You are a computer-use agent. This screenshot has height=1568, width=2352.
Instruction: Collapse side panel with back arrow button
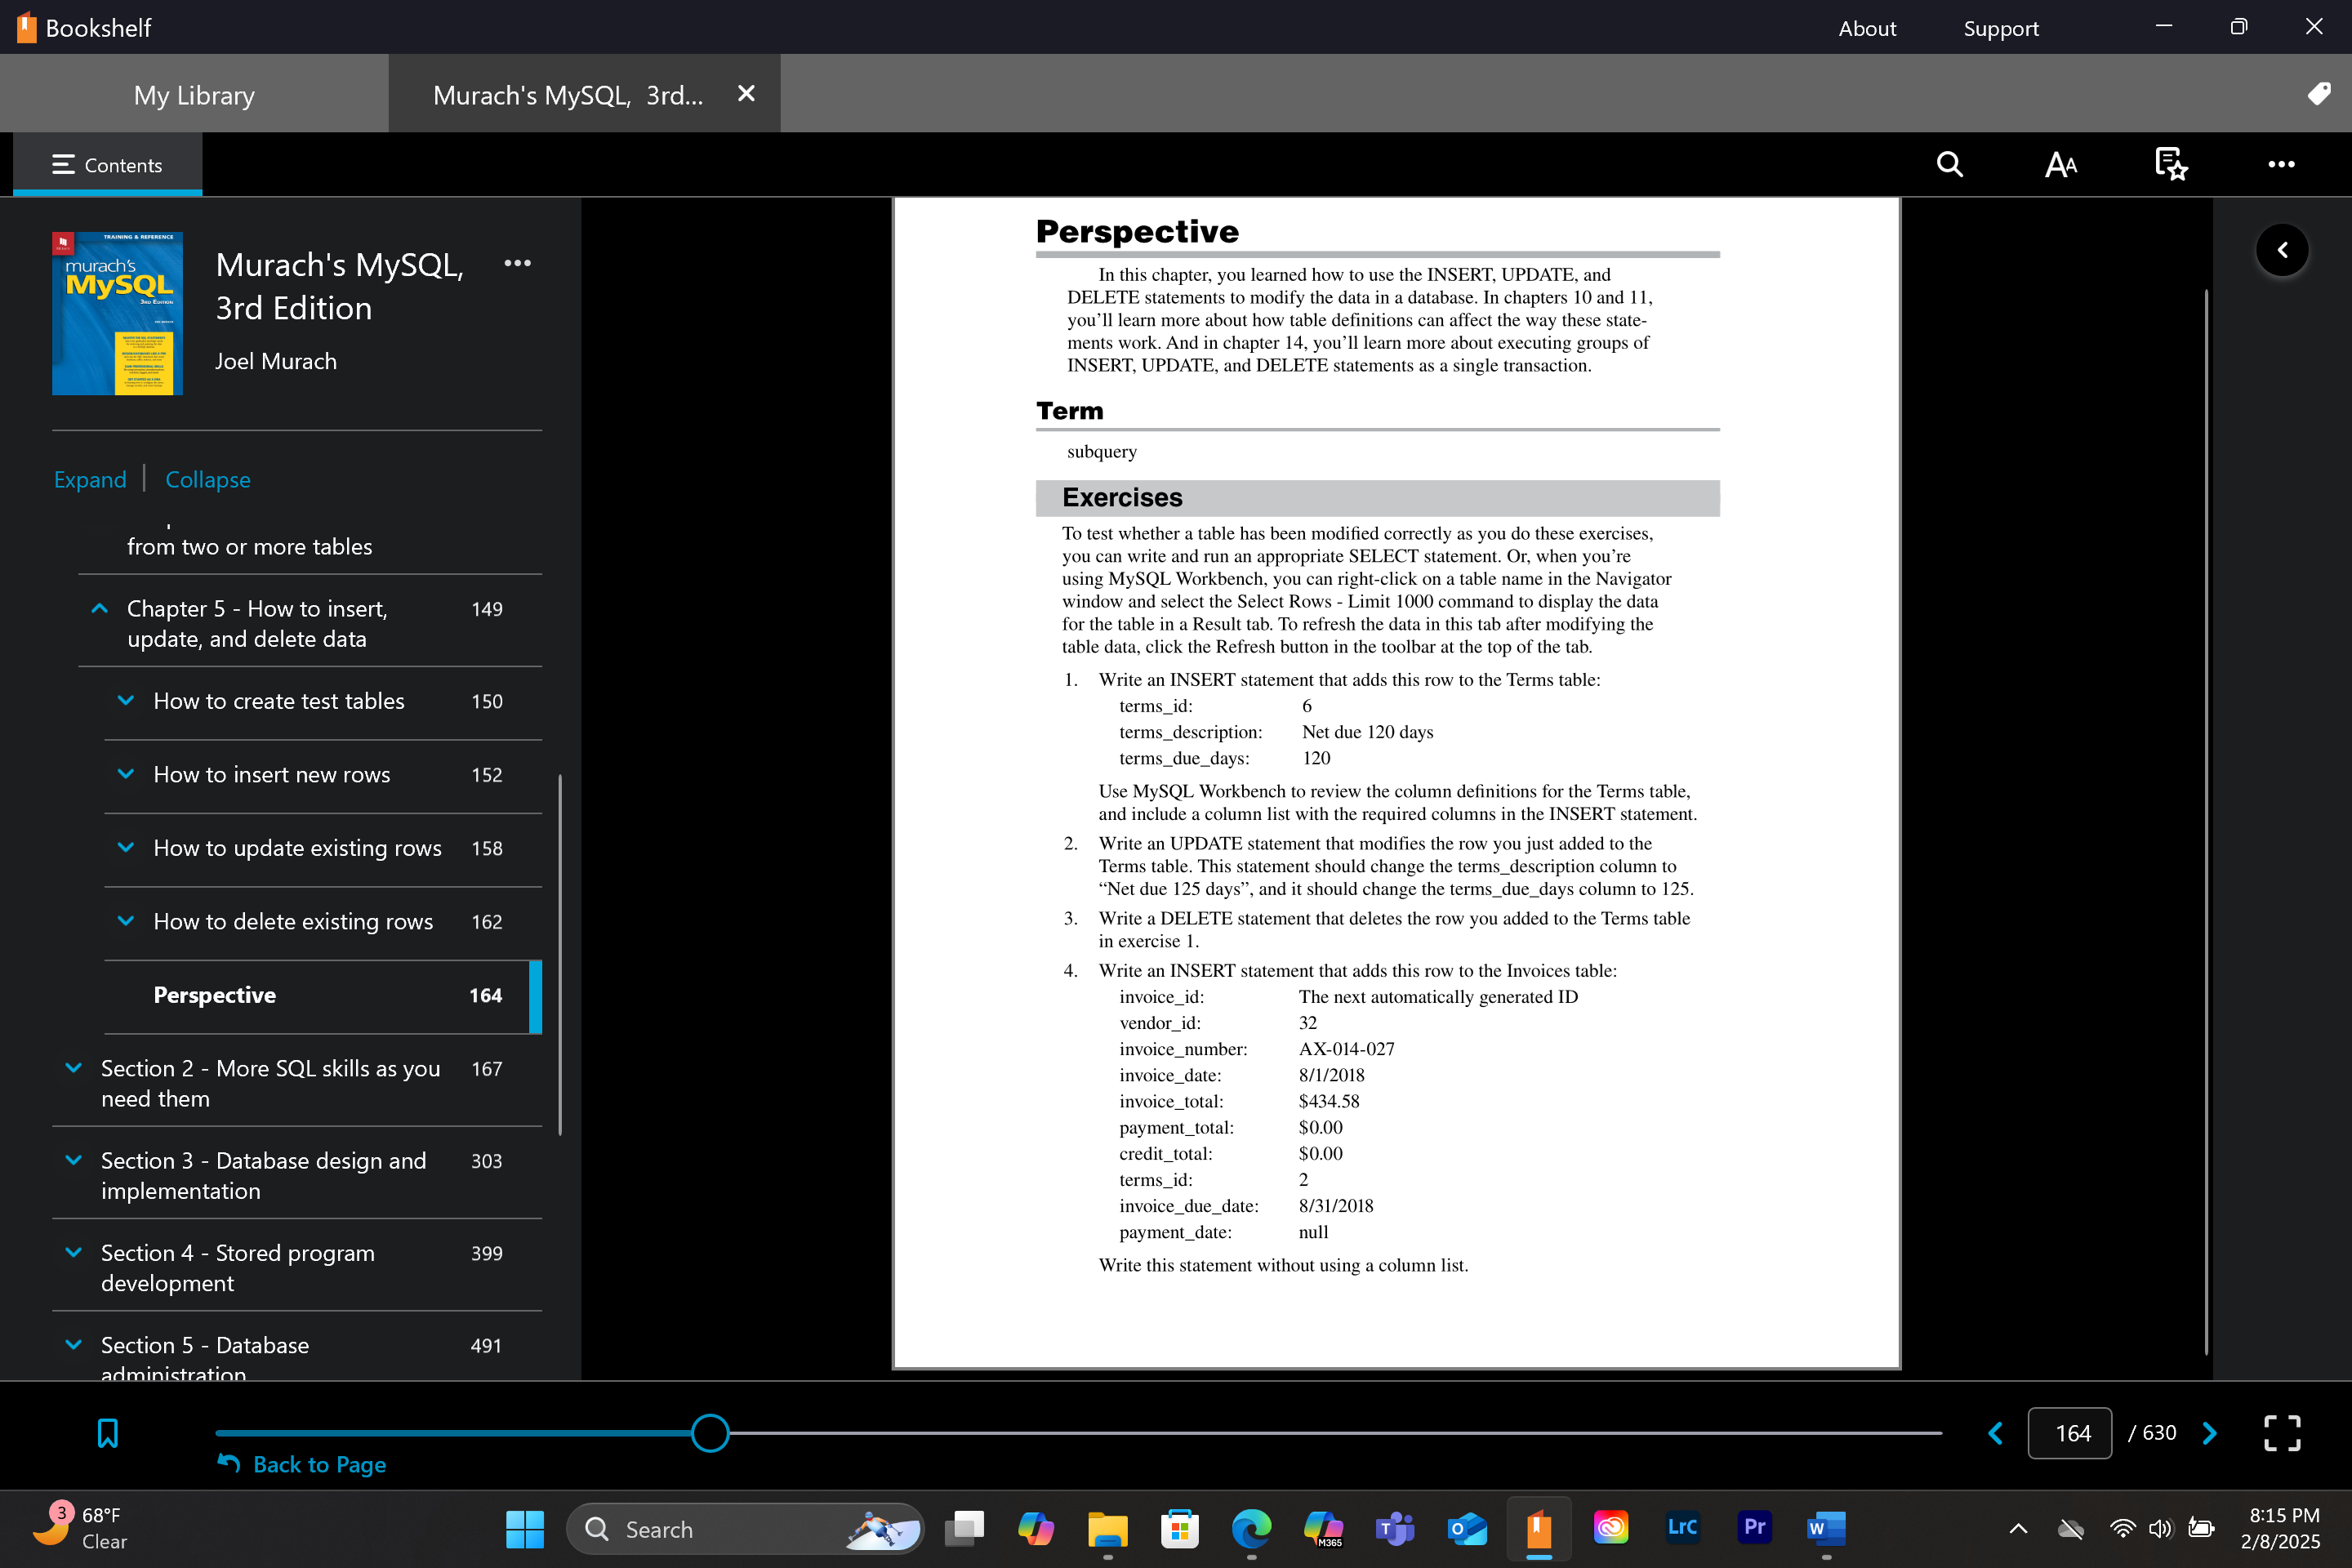click(x=2282, y=250)
